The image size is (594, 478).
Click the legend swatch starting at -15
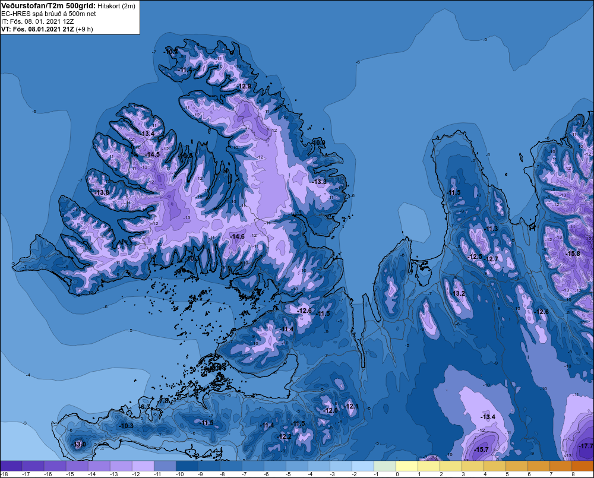coord(77,466)
